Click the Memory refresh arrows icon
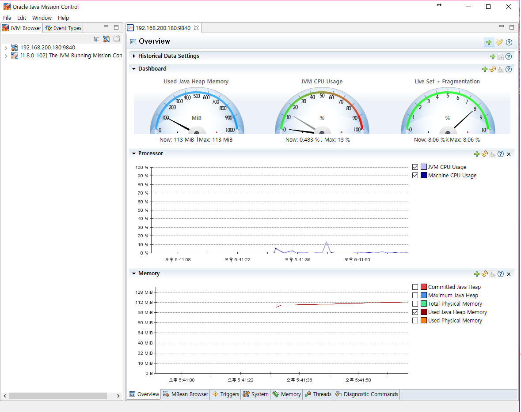This screenshot has height=412, width=521. 485,274
